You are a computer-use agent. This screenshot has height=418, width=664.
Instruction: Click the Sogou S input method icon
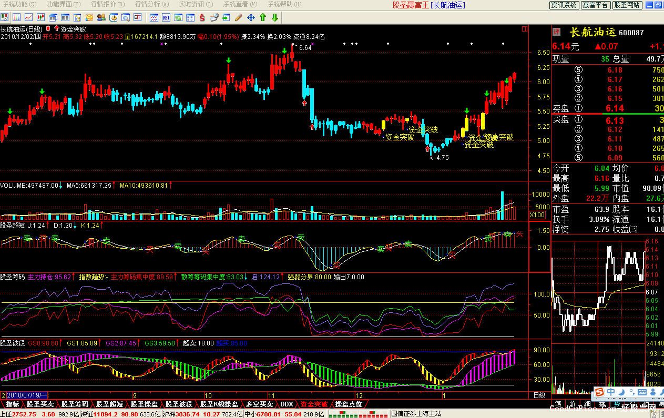(600, 392)
